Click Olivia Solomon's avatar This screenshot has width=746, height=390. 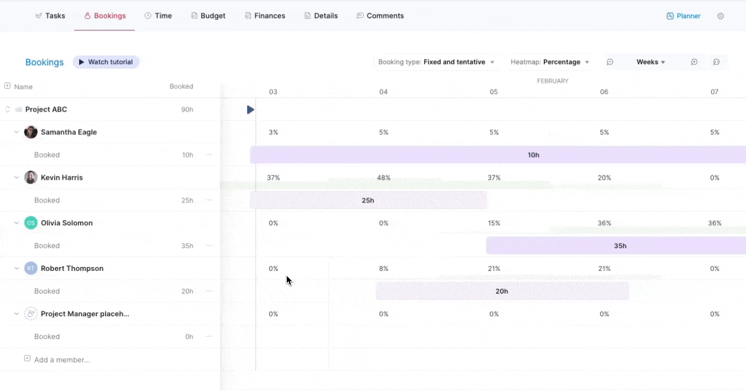point(31,223)
